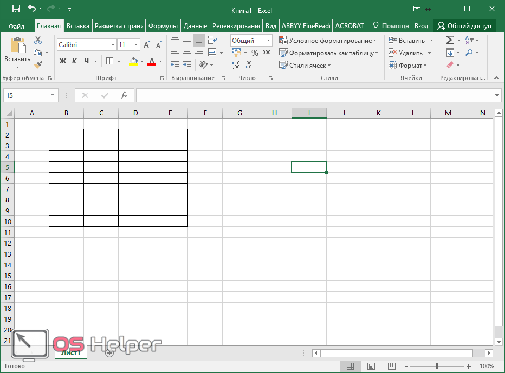
Task: Click the Общий доступ share button
Action: coord(464,26)
